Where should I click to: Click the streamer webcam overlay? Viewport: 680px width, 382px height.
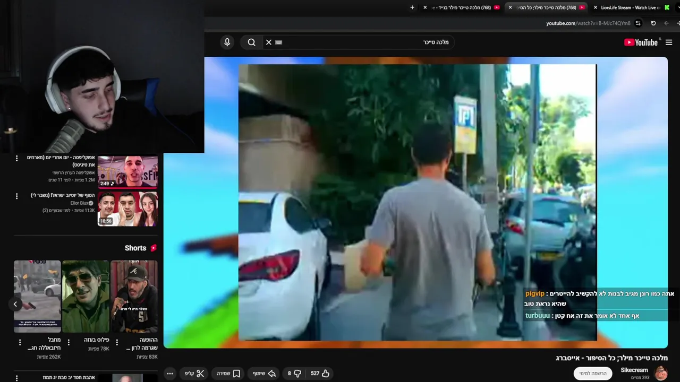[102, 76]
